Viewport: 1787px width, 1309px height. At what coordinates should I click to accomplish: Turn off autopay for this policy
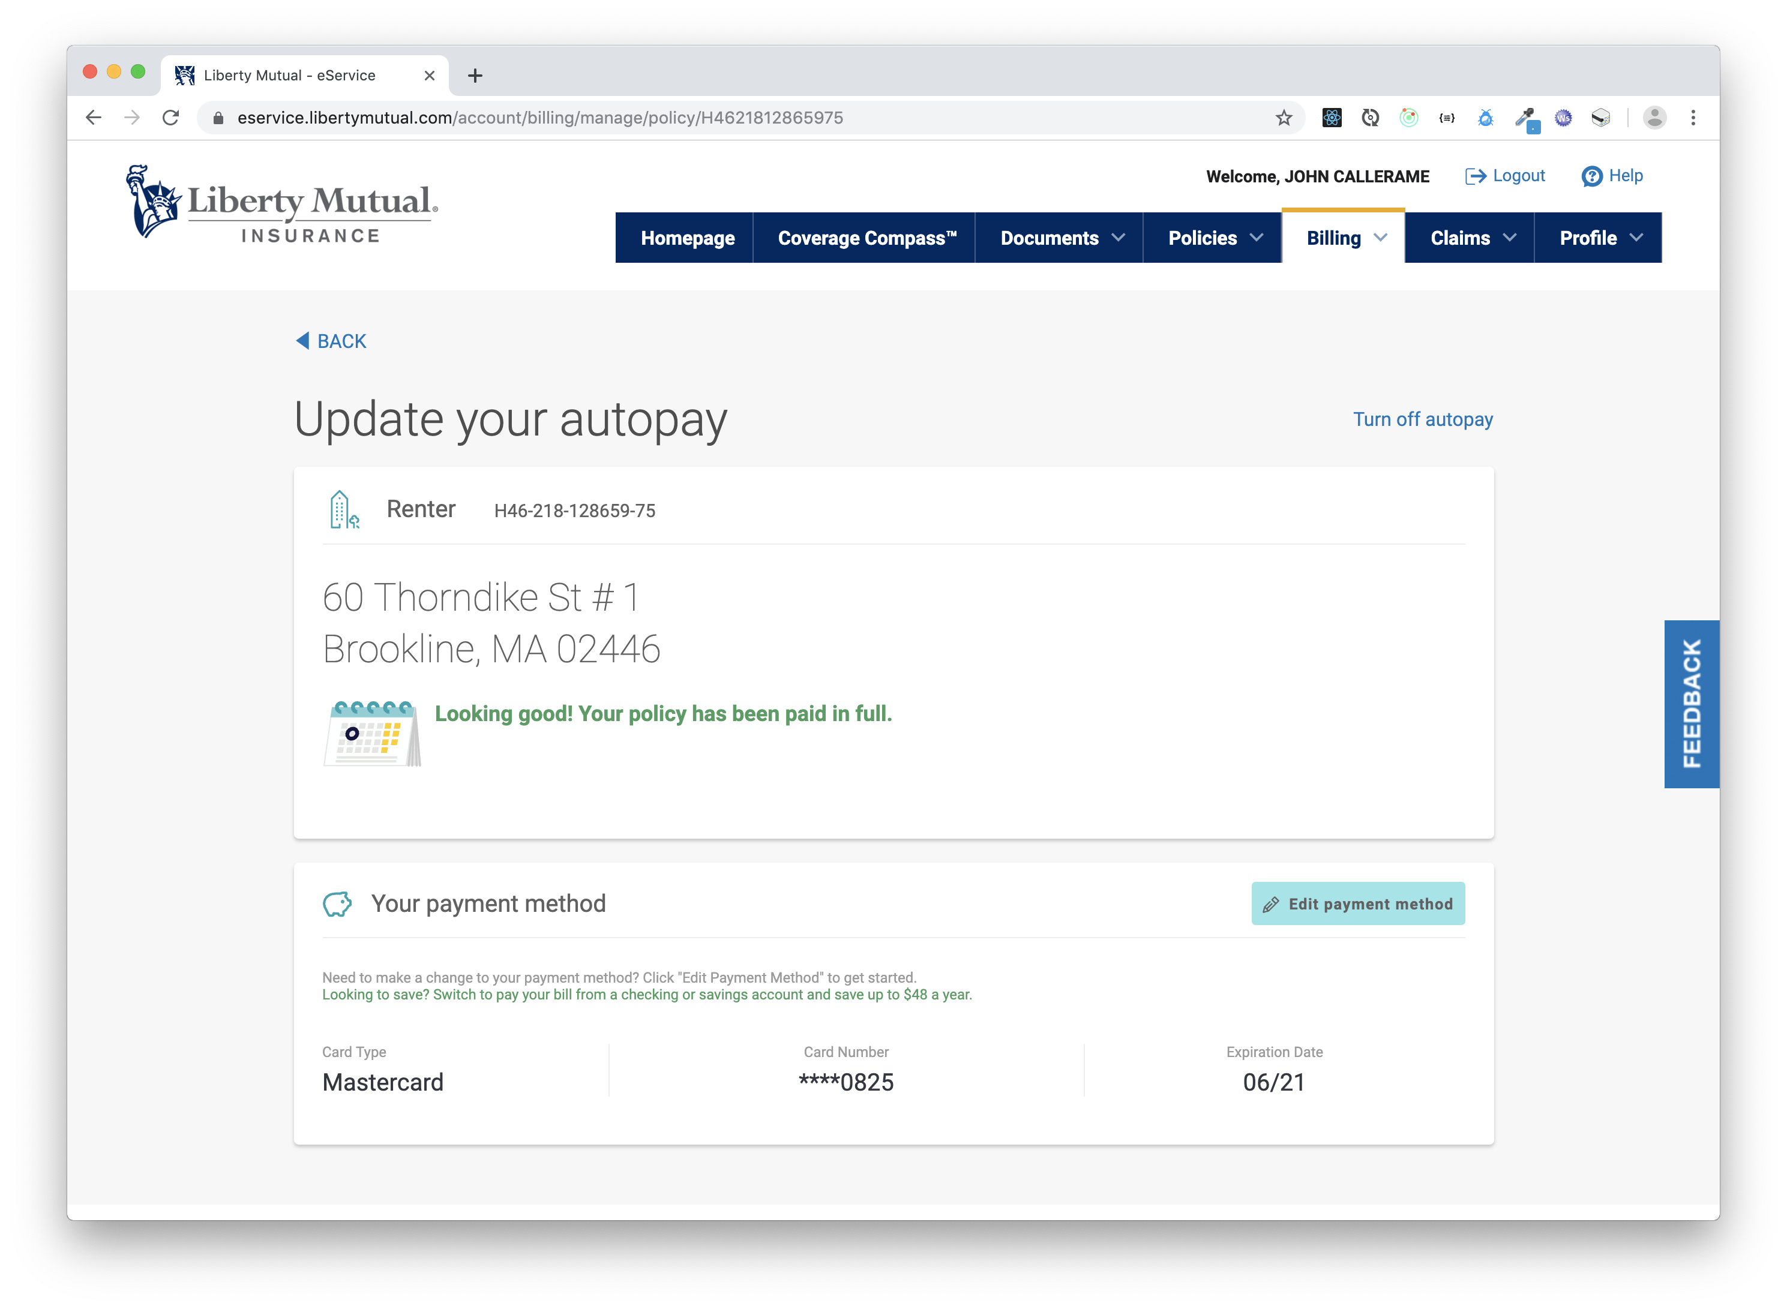pyautogui.click(x=1421, y=419)
